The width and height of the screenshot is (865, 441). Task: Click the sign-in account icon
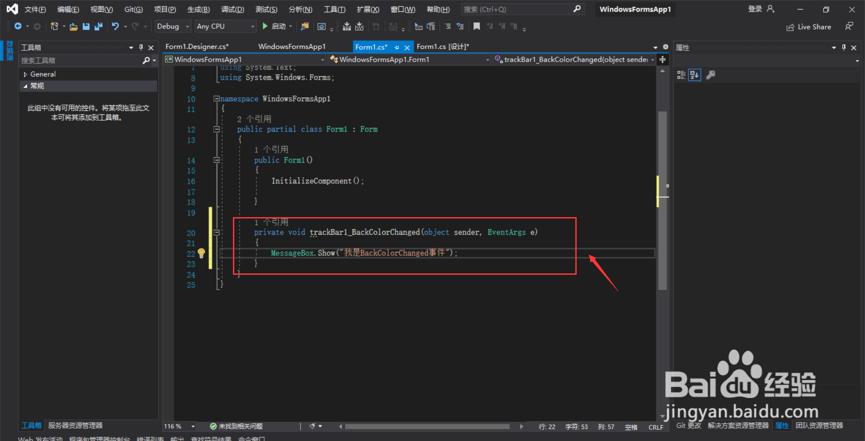click(771, 9)
